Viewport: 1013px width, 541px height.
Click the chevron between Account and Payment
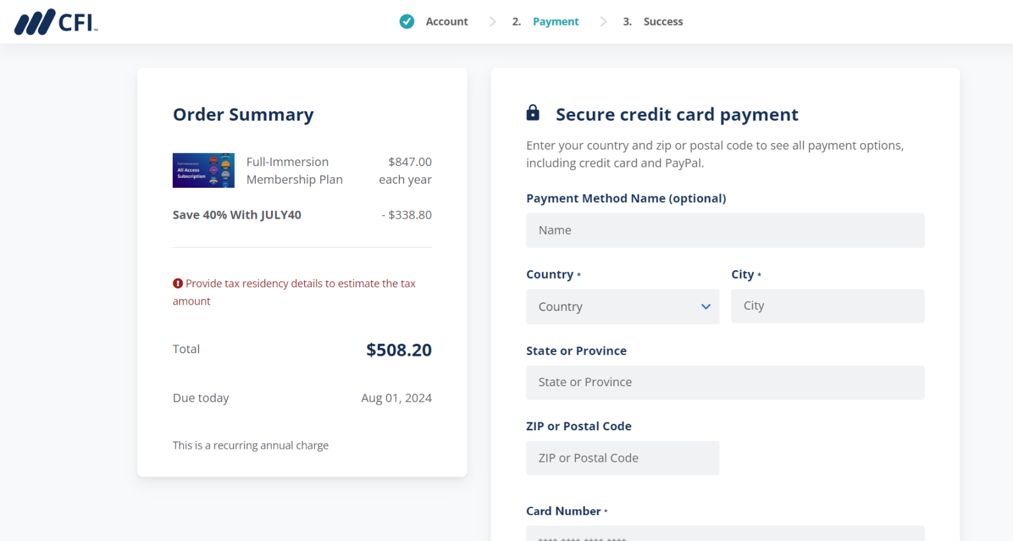(492, 21)
